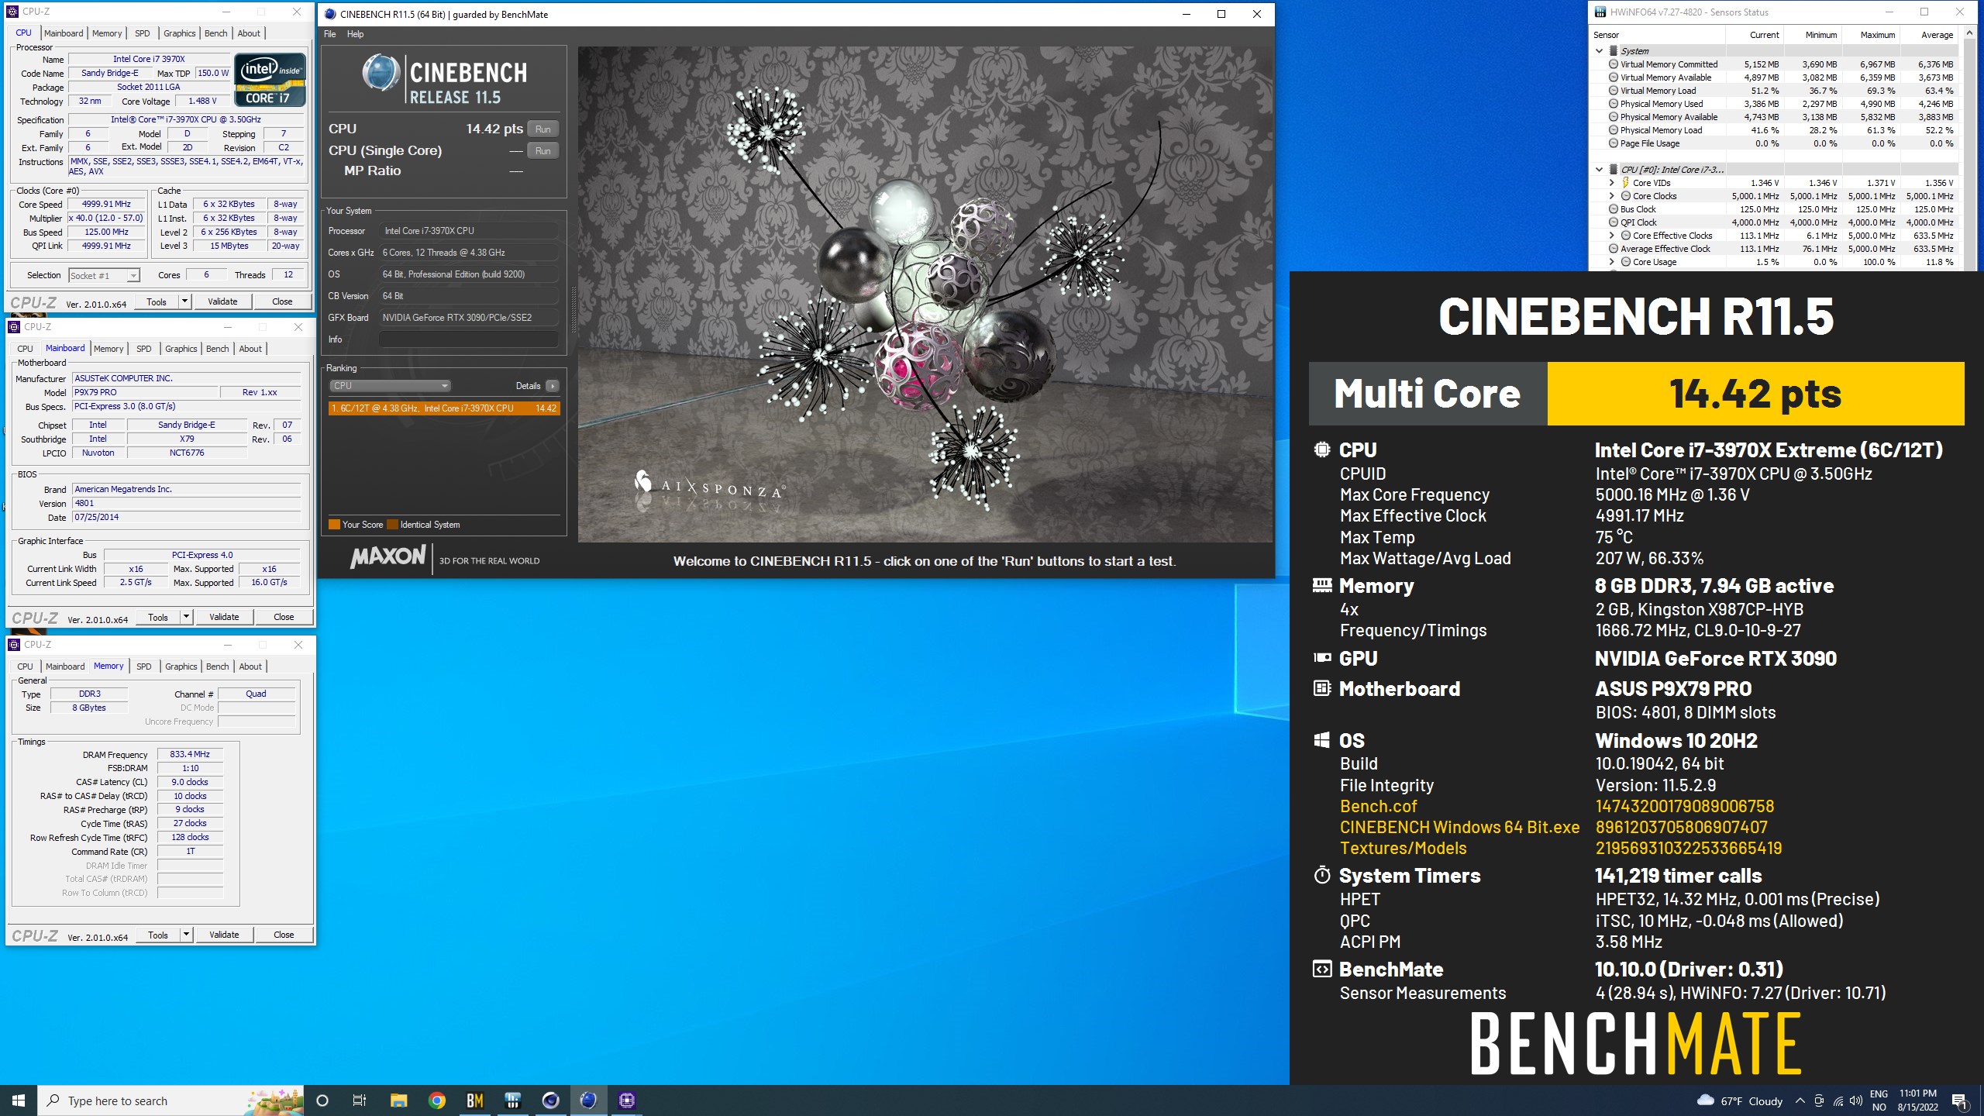
Task: Click Validate in the top CPU-Z window
Action: coord(222,301)
